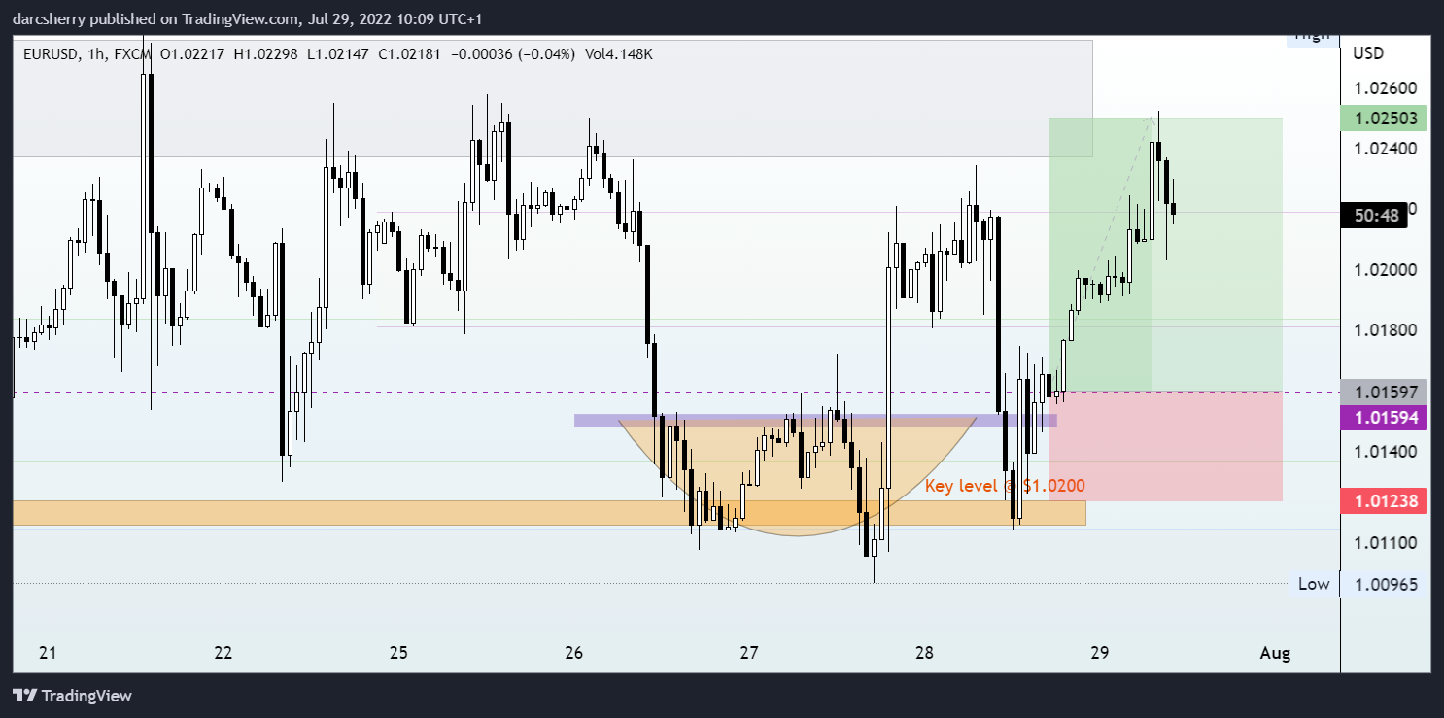This screenshot has width=1444, height=718.
Task: Click the Vol4.148K volume readout
Action: coord(619,54)
